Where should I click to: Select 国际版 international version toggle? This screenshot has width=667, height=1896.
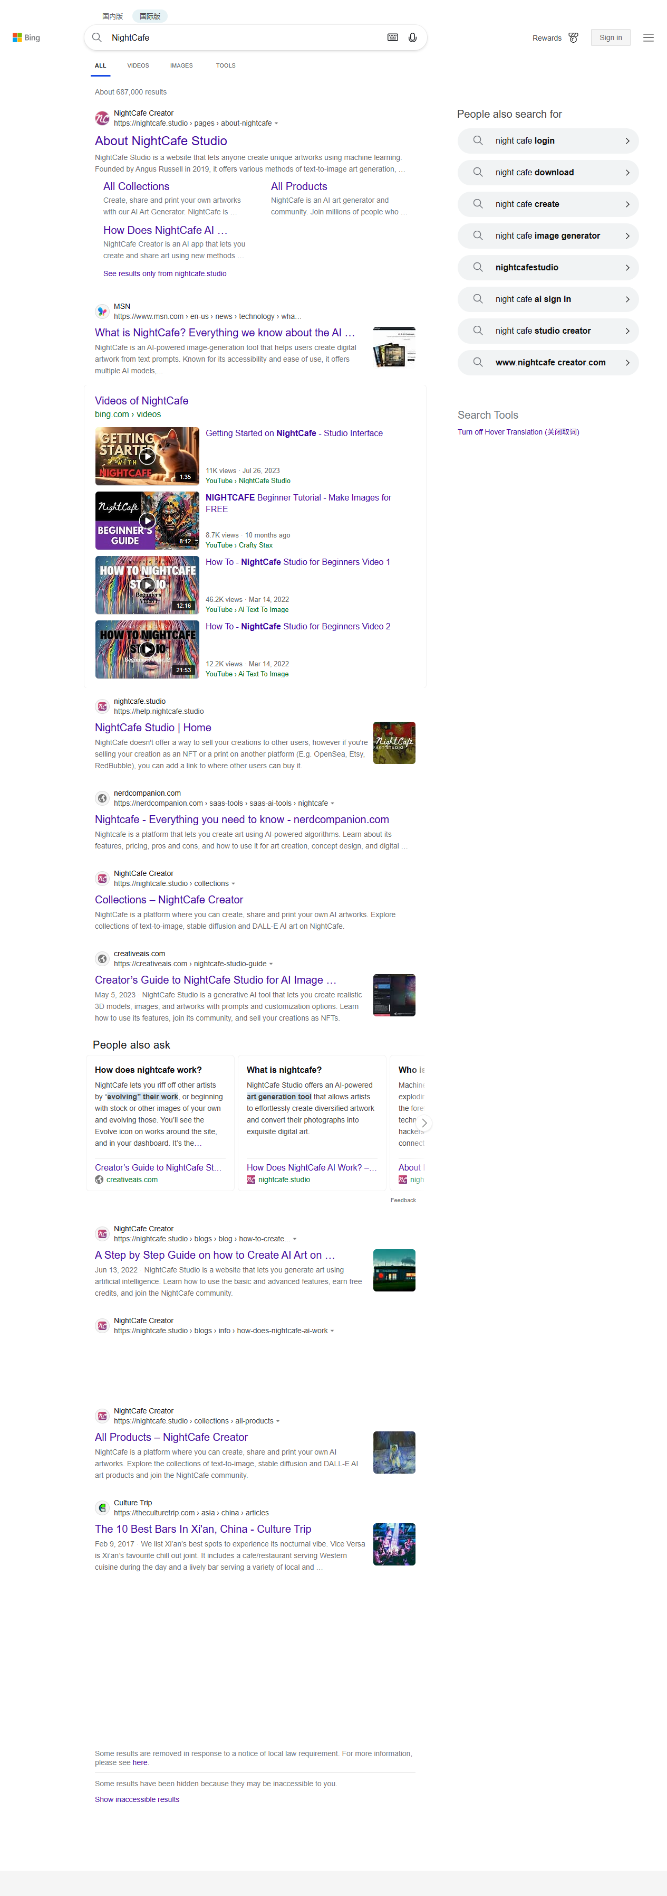150,16
